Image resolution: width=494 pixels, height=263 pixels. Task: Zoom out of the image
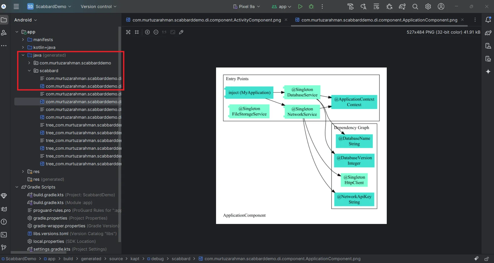coord(156,32)
